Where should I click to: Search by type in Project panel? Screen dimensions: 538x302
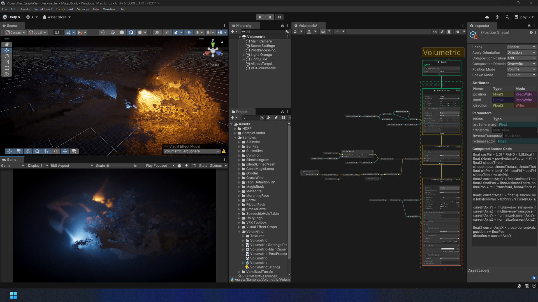pos(269,118)
